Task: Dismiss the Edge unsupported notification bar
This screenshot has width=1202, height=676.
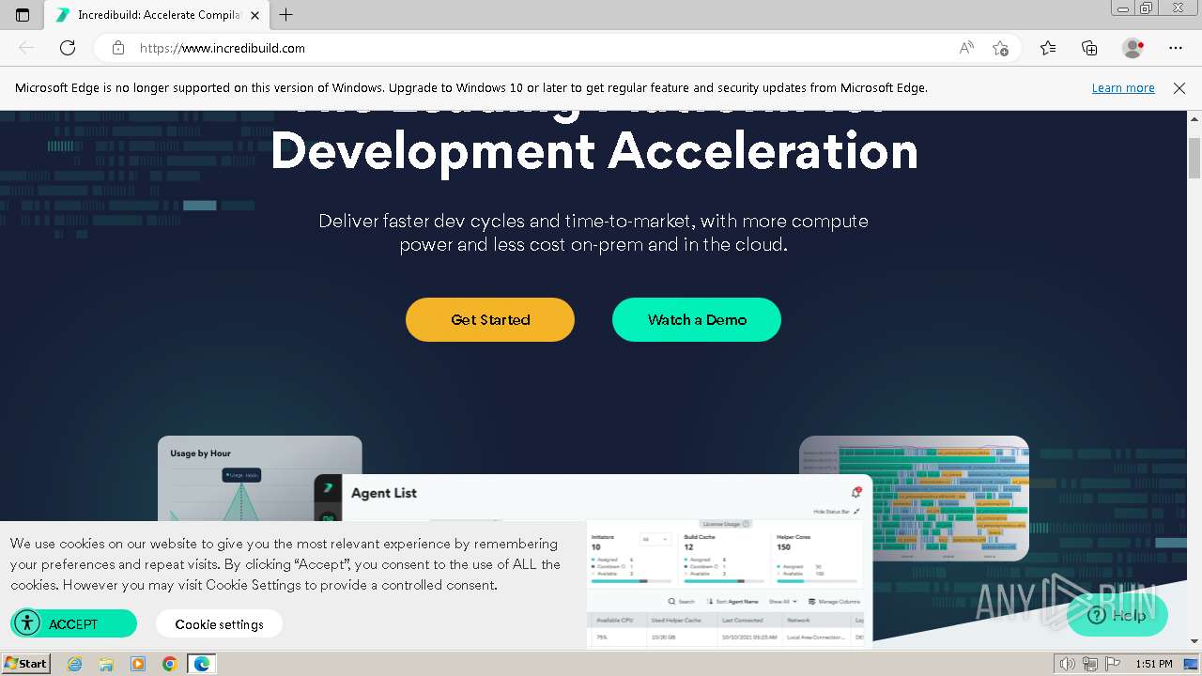Action: 1179,88
